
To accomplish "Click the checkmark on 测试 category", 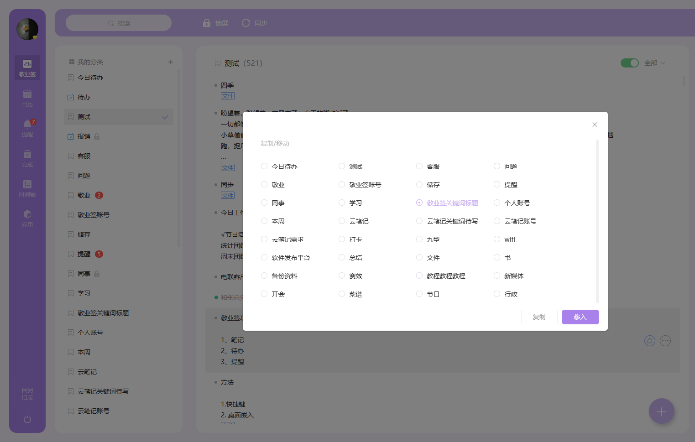I will tap(165, 117).
